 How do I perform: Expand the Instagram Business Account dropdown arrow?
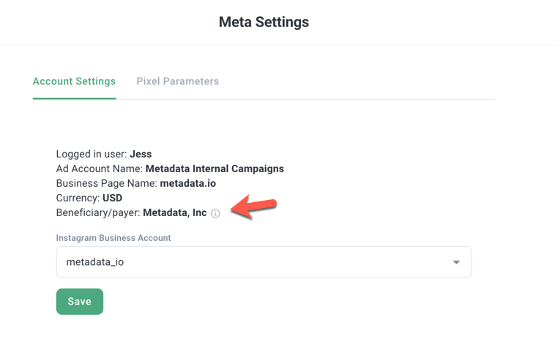click(456, 262)
